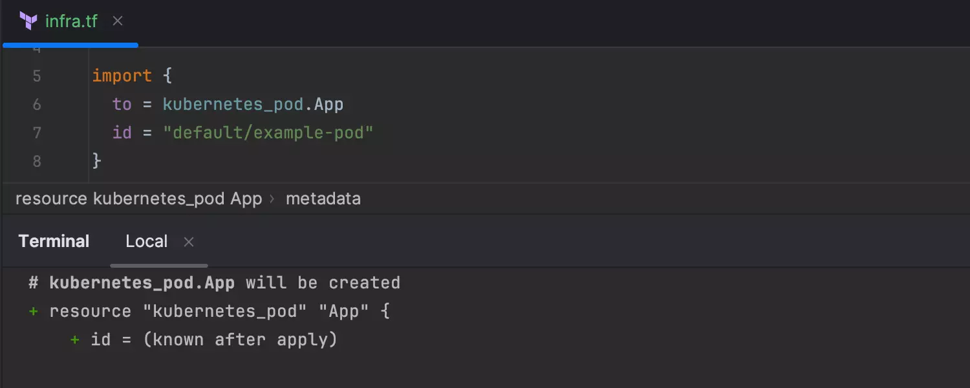Click the closing brace on line 8

tap(97, 160)
